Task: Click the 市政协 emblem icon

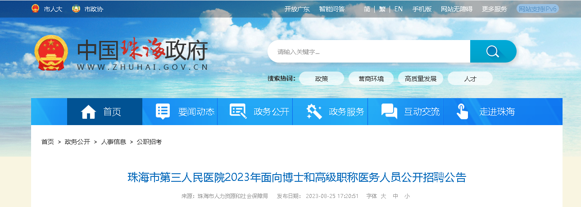Action: (x=76, y=9)
